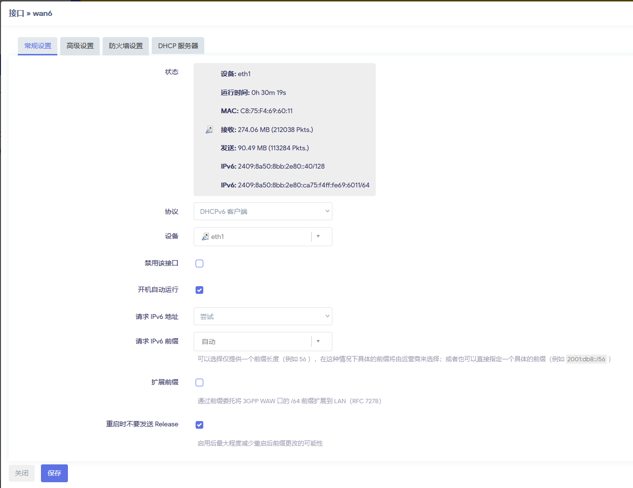Go to the DHCP 服务器 tab
The height and width of the screenshot is (488, 633).
click(x=178, y=46)
